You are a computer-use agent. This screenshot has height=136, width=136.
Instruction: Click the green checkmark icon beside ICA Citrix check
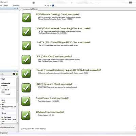(x=26, y=60)
